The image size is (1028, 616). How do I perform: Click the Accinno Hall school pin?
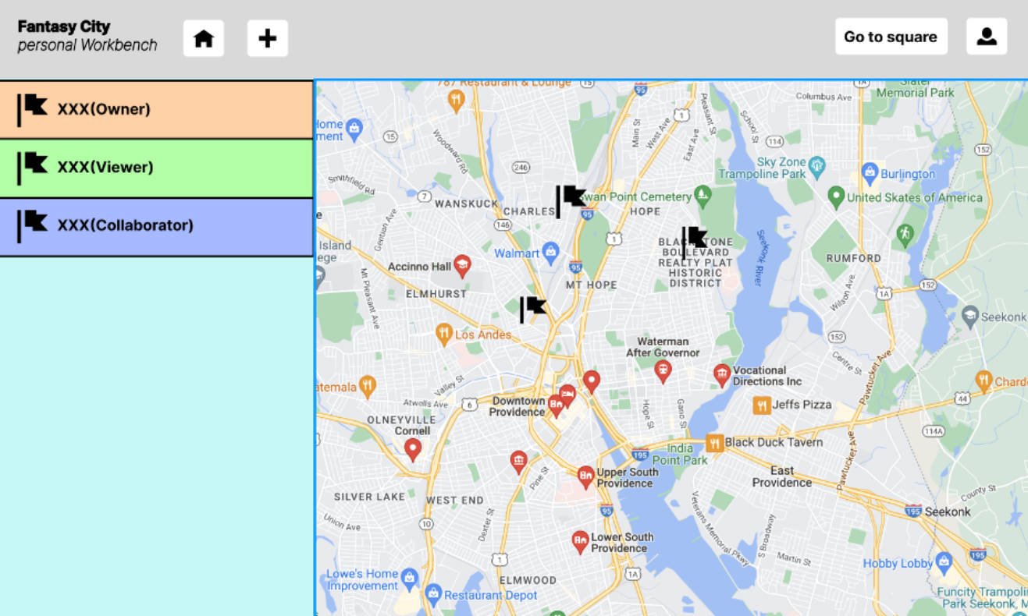(x=462, y=266)
